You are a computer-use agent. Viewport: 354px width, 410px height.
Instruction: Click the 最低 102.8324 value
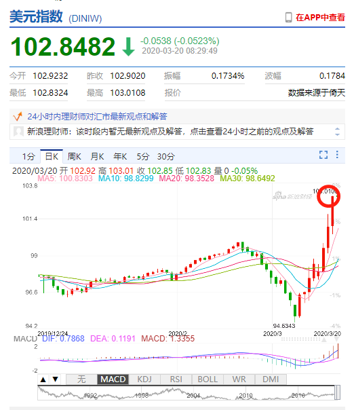[x=50, y=93]
